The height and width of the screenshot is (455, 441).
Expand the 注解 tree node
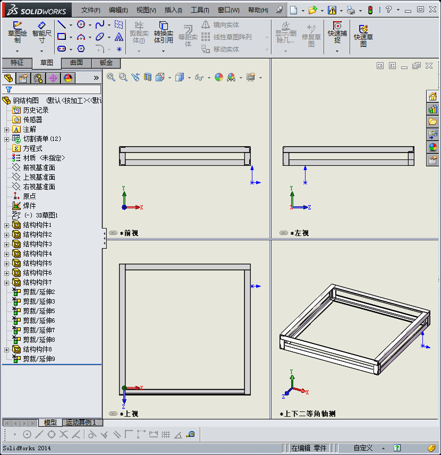point(7,130)
